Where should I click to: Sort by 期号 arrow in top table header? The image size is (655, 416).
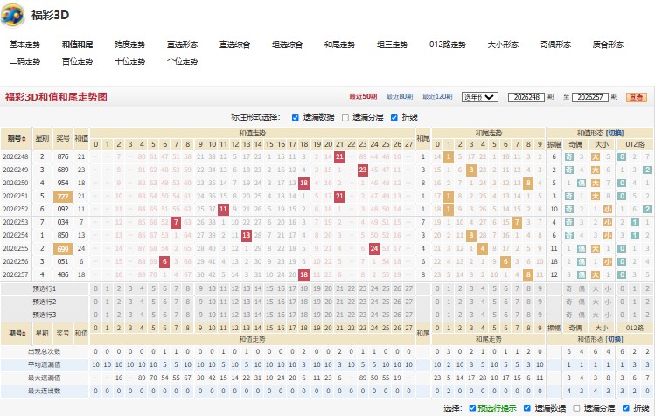[x=24, y=139]
